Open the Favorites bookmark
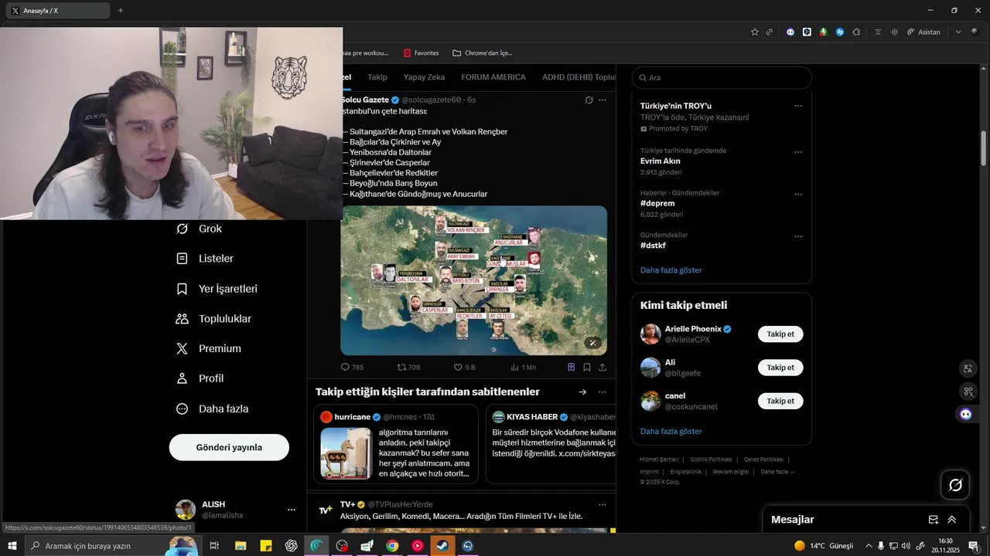This screenshot has height=556, width=990. click(422, 53)
